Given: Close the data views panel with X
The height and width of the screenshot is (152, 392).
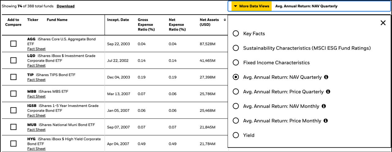Looking at the screenshot, I should click(383, 23).
